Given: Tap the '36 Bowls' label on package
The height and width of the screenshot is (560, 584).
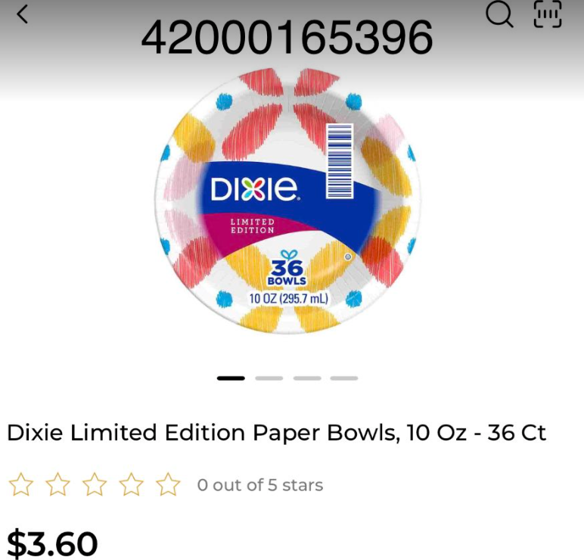Looking at the screenshot, I should 287,272.
